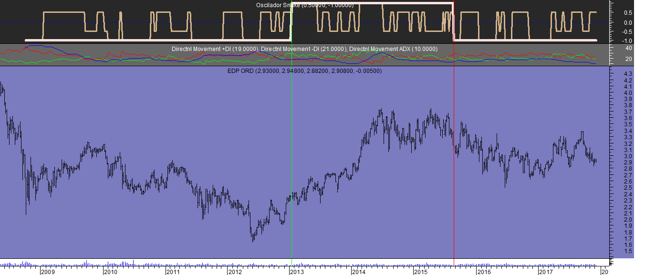The width and height of the screenshot is (645, 275).
Task: Select the 2017 year label on time axis
Action: [x=546, y=272]
